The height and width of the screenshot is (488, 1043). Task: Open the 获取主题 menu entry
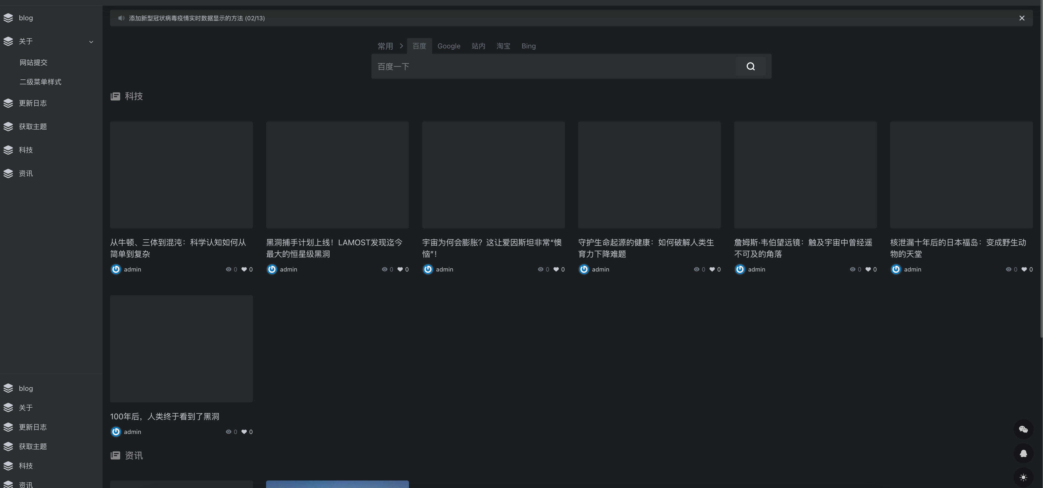33,126
